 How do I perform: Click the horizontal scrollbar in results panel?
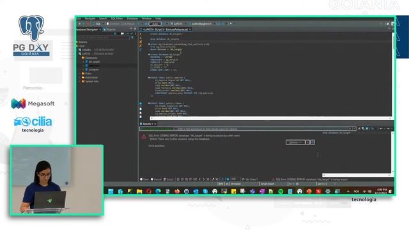click(357, 175)
